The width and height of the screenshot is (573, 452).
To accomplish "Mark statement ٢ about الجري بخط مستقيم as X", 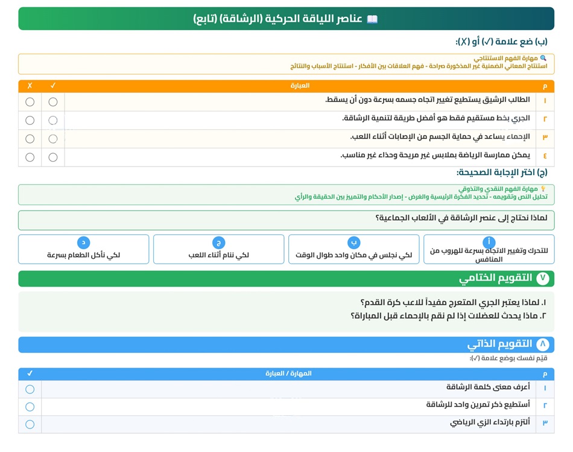I will (30, 120).
